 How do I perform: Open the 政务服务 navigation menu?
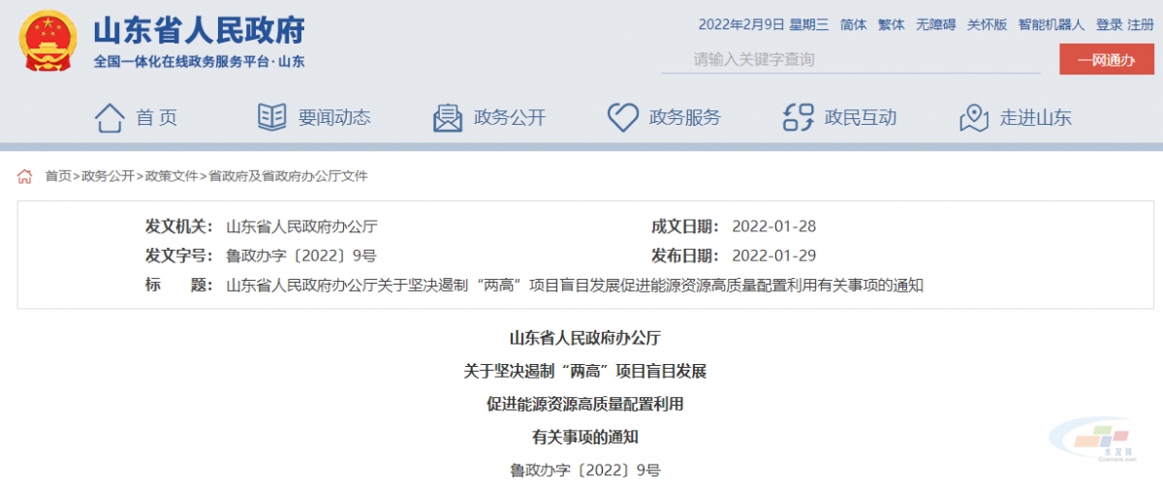tap(684, 118)
